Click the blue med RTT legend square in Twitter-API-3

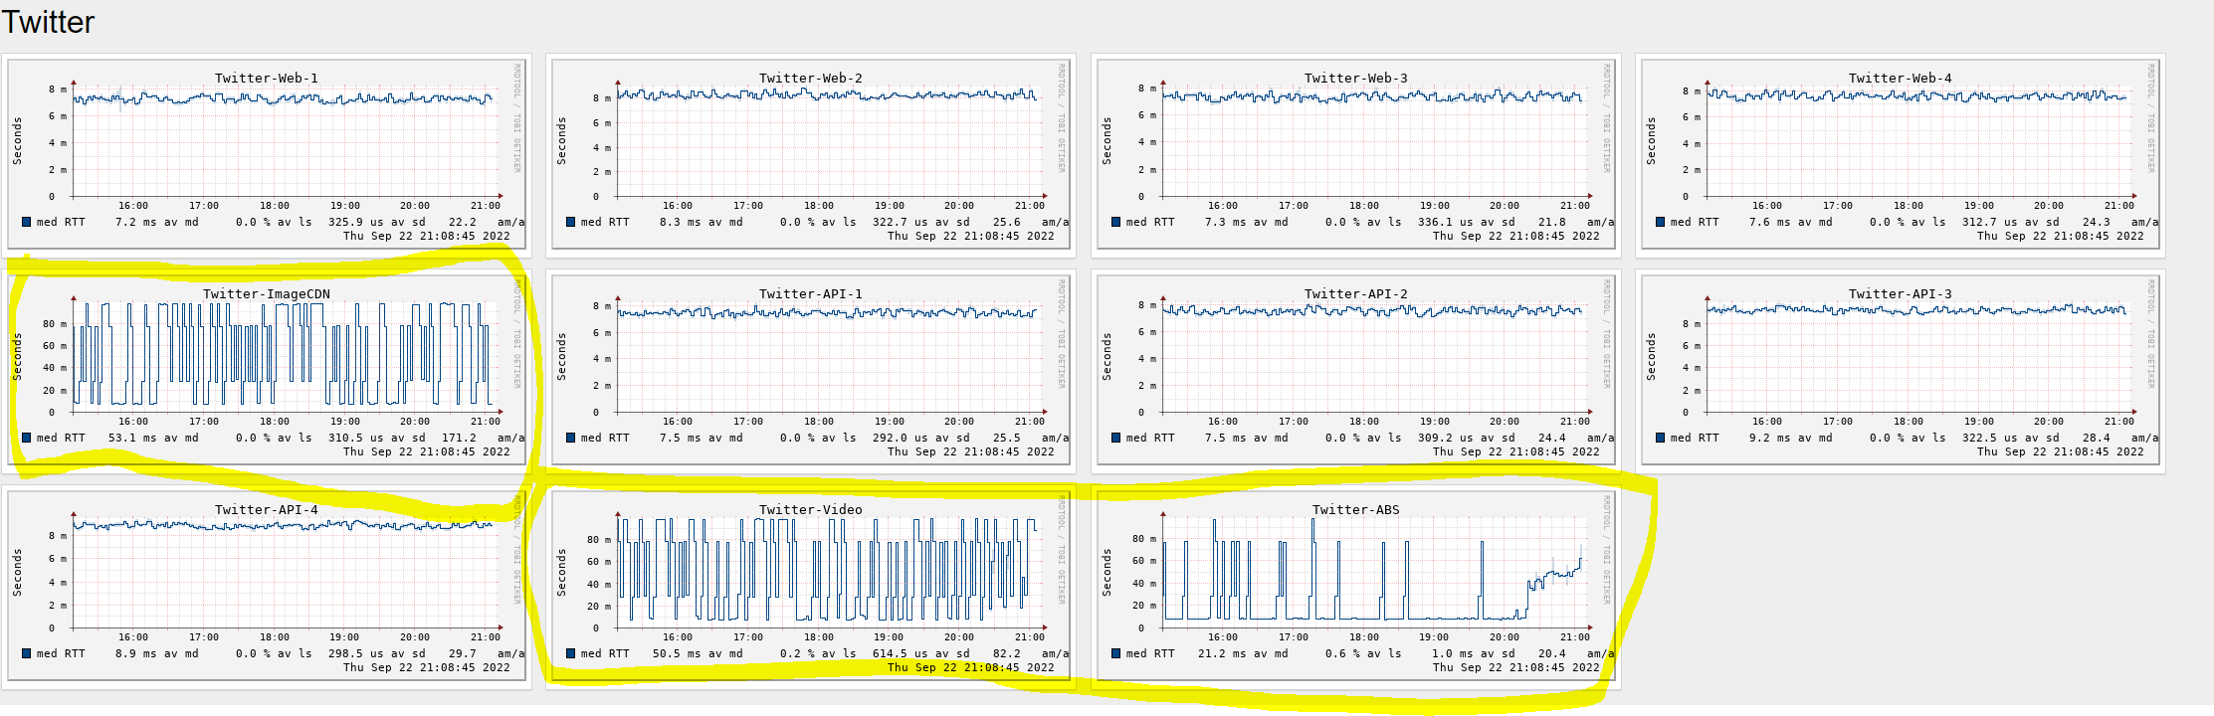(x=1661, y=438)
